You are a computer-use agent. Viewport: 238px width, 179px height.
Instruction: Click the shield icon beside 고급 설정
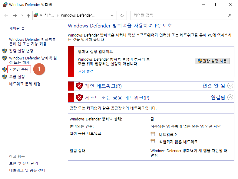pos(5,77)
